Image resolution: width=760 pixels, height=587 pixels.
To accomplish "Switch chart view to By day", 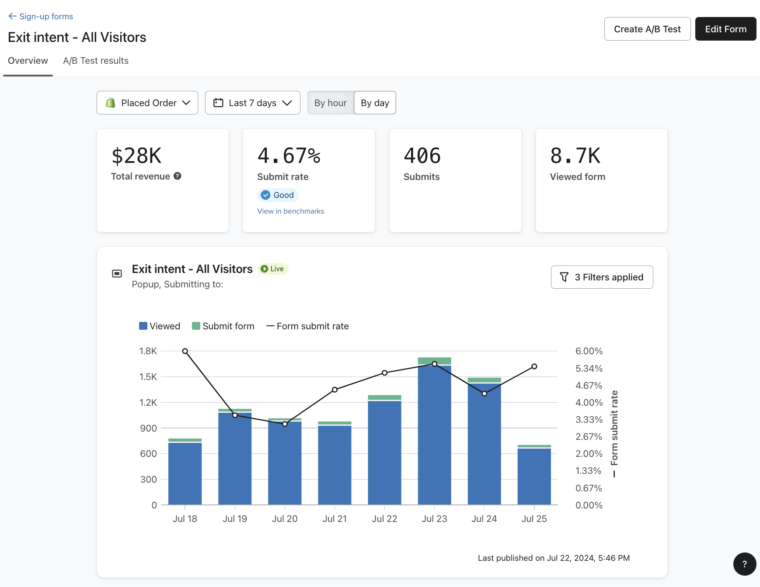I will point(375,103).
